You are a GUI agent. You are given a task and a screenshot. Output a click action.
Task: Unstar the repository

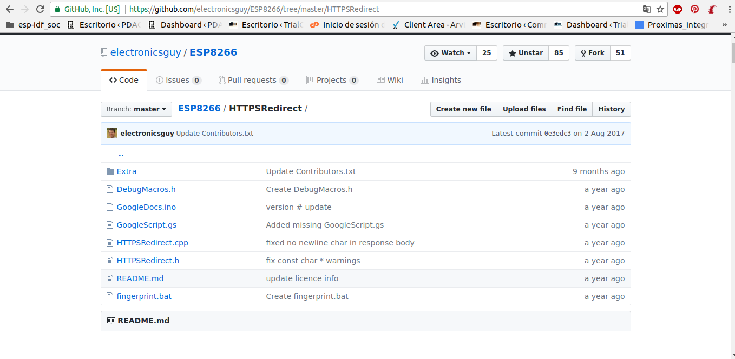[526, 53]
